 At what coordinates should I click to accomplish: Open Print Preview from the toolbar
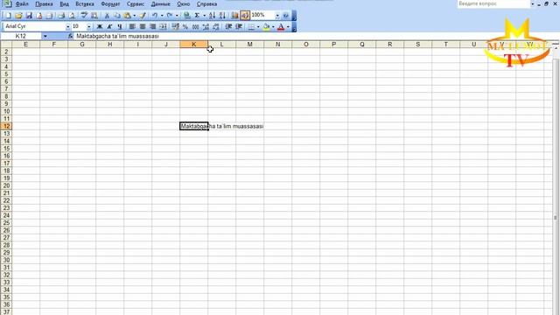72,16
